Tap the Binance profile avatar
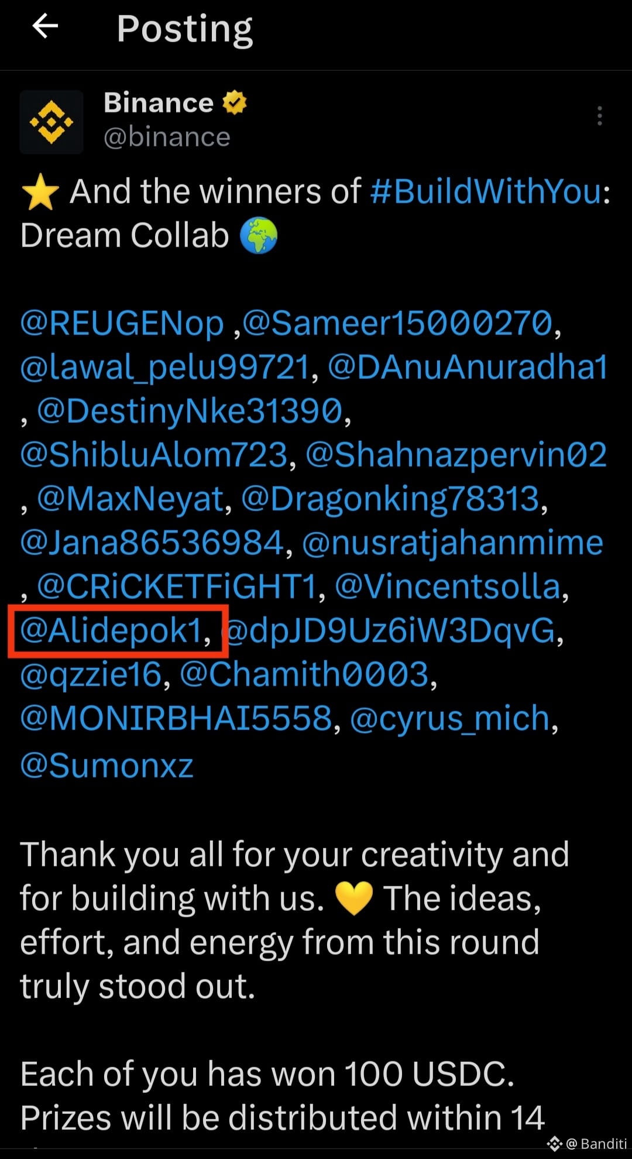632x1159 pixels. click(51, 122)
